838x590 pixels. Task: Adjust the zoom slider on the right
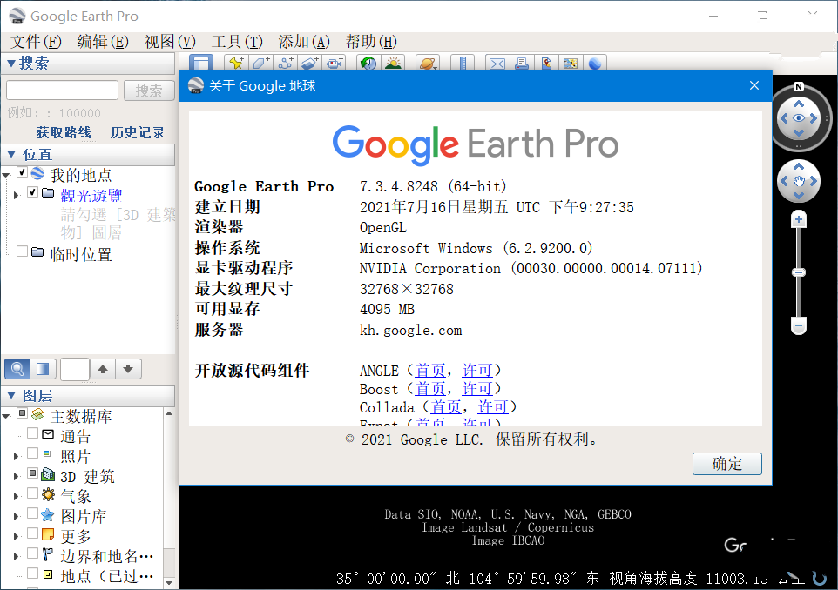798,272
